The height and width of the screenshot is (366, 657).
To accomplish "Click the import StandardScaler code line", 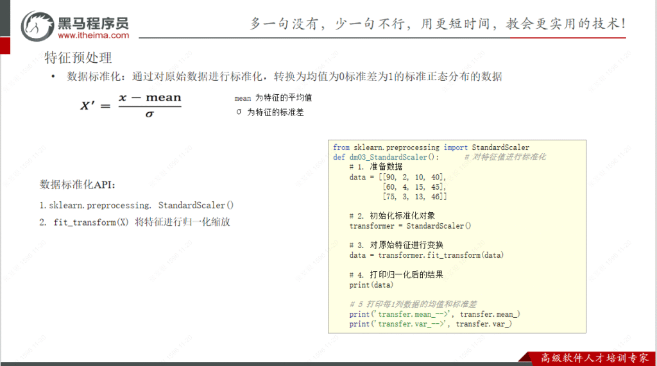I will tap(431, 147).
